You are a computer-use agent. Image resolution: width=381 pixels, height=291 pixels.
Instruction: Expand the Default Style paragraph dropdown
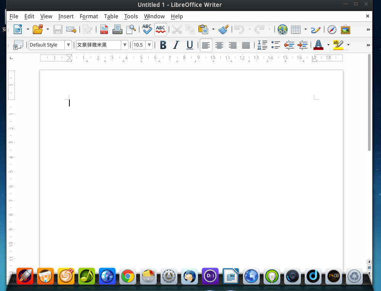click(x=68, y=45)
